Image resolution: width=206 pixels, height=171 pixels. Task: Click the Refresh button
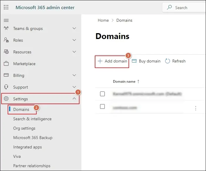pyautogui.click(x=175, y=61)
